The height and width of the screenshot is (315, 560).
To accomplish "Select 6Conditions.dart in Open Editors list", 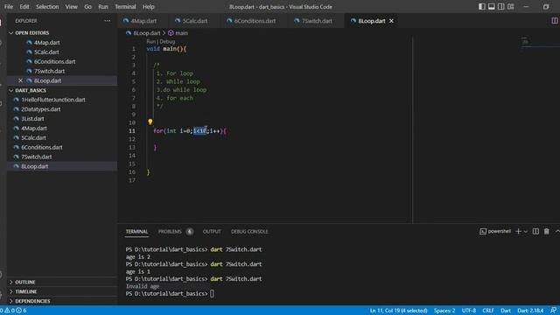I will pos(62,61).
